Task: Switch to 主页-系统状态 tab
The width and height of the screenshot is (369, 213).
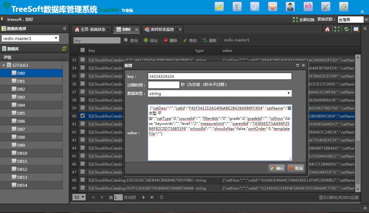Action: pyautogui.click(x=91, y=29)
